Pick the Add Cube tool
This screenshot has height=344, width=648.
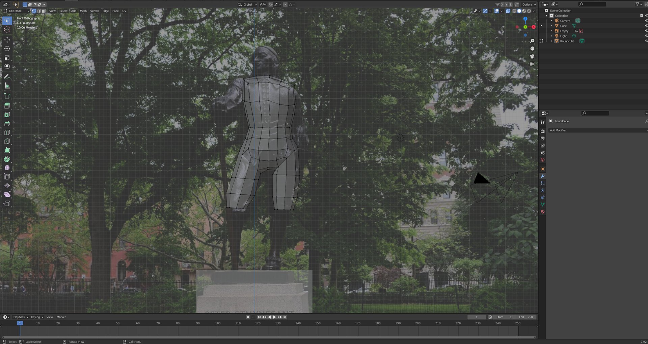pos(7,96)
